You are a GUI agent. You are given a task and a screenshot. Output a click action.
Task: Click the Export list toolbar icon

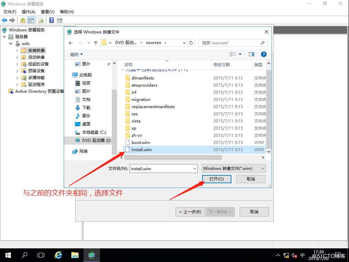pos(41,20)
